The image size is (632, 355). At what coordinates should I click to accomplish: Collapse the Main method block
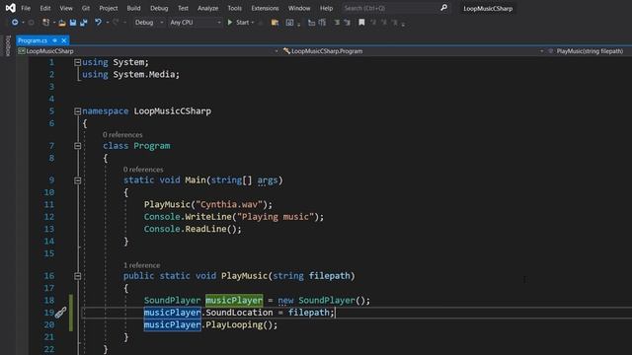pyautogui.click(x=77, y=180)
